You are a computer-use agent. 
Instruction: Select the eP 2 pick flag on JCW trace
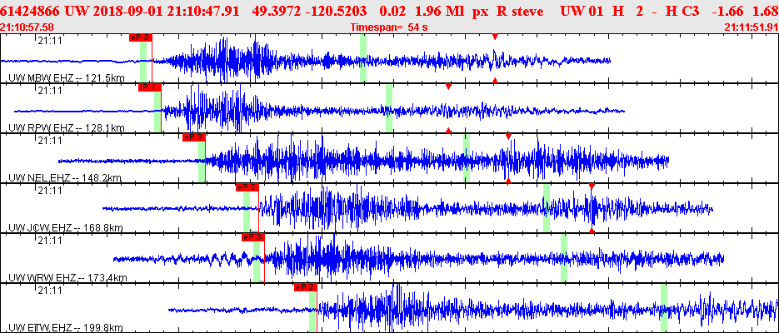click(x=247, y=187)
